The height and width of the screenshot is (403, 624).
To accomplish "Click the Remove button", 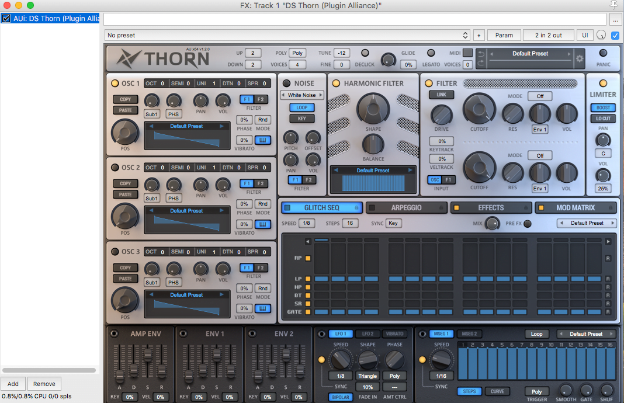I will 44,384.
